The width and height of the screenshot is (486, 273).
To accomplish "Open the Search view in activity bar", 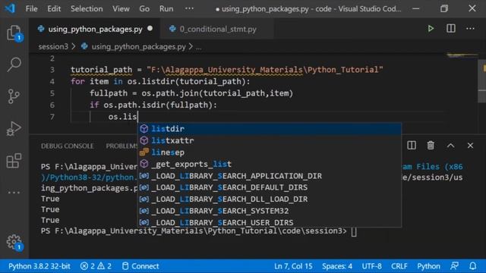I will tap(14, 64).
